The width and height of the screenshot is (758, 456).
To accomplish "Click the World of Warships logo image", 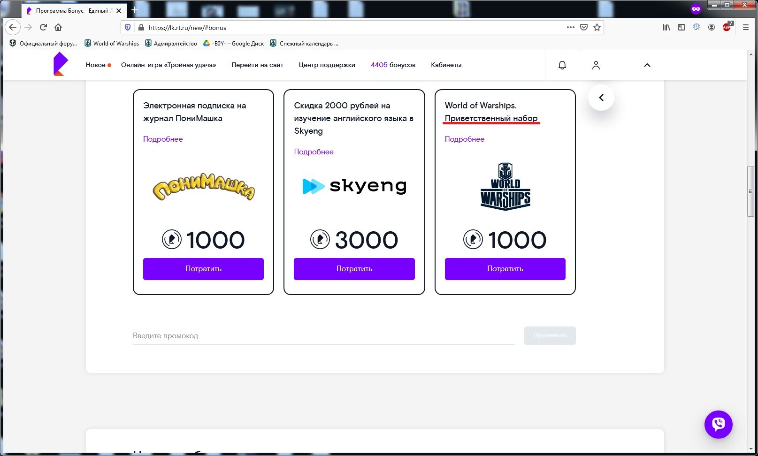I will (x=505, y=187).
